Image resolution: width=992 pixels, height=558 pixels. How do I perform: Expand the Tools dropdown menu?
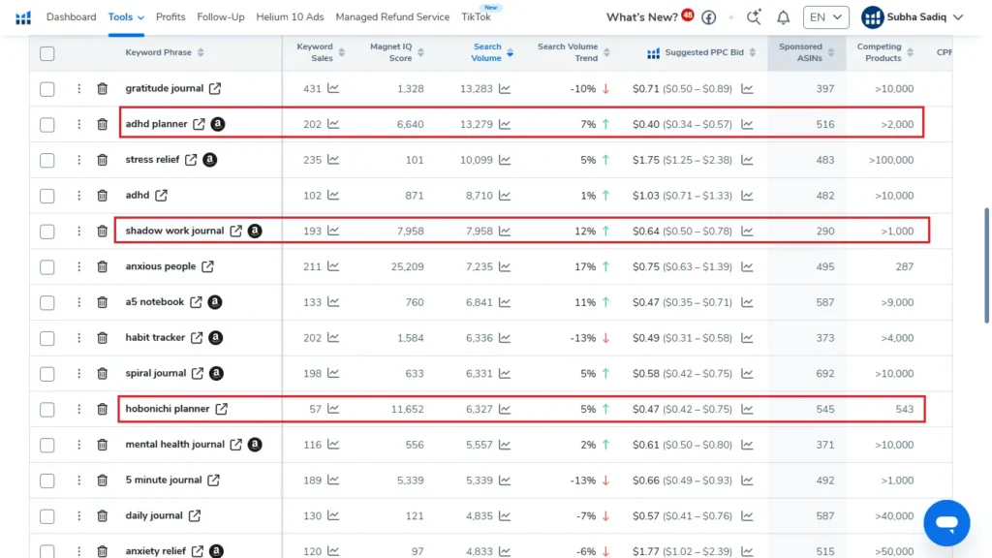click(126, 17)
